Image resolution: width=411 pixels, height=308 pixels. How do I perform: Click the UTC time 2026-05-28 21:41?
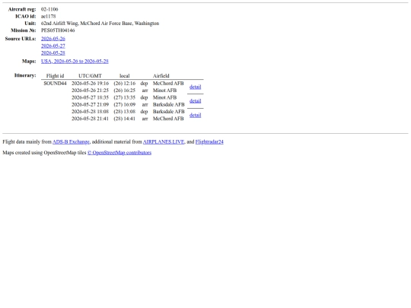tap(90, 119)
